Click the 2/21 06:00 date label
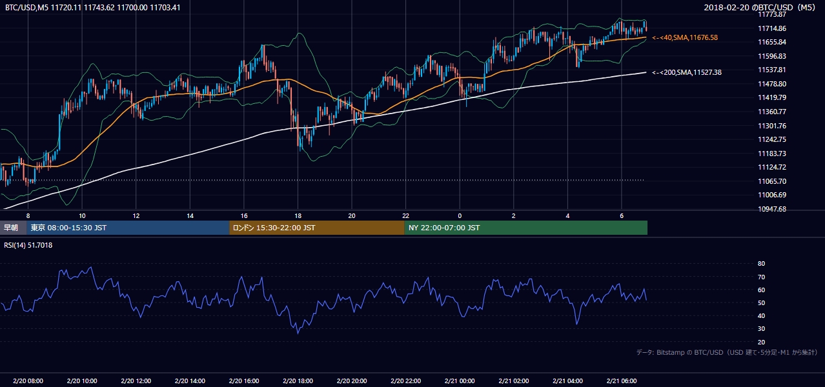 pyautogui.click(x=621, y=381)
